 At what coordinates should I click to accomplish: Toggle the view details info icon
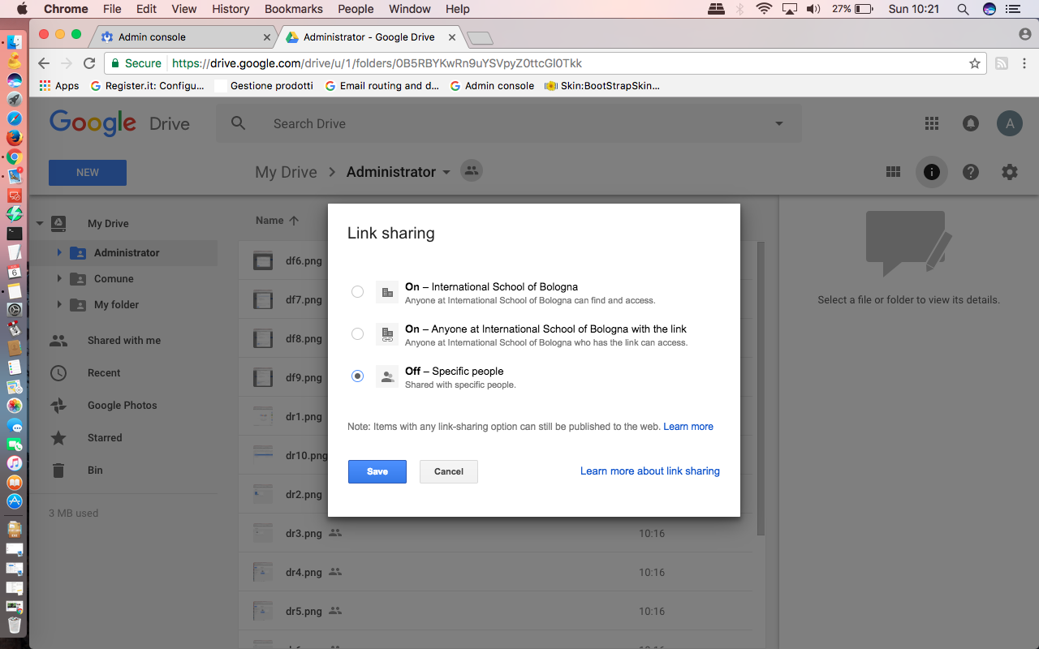coord(932,172)
